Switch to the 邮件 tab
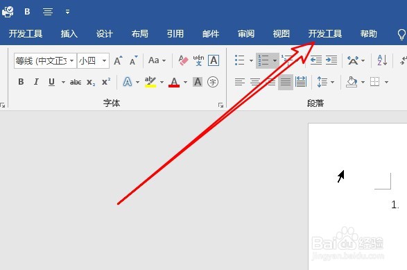This screenshot has width=407, height=270. (x=211, y=34)
